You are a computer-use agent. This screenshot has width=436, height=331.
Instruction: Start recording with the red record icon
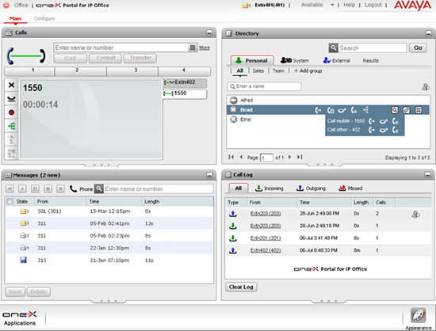[x=11, y=112]
